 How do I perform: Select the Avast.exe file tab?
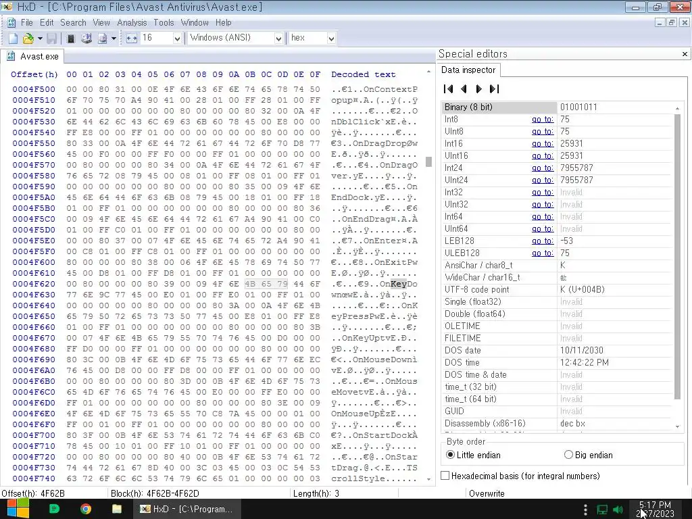(32, 56)
